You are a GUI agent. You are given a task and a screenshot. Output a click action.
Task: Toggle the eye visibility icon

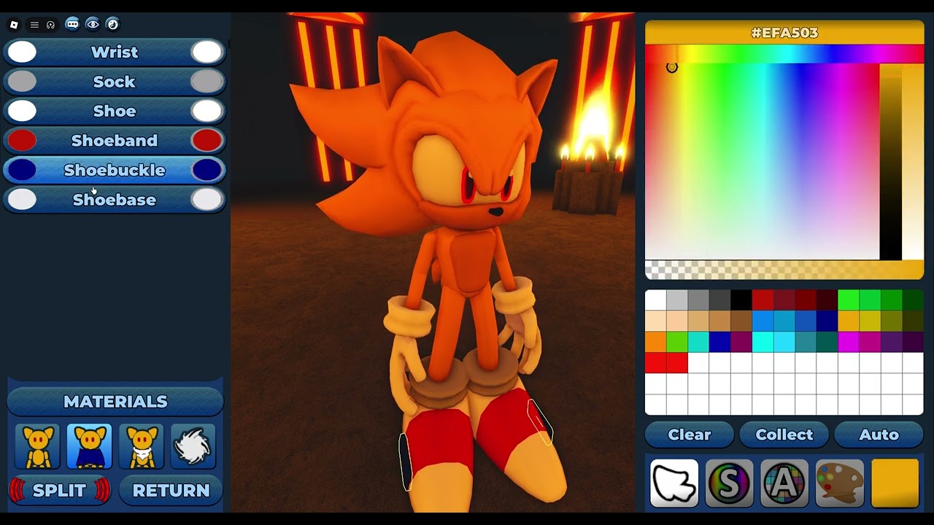coord(93,24)
